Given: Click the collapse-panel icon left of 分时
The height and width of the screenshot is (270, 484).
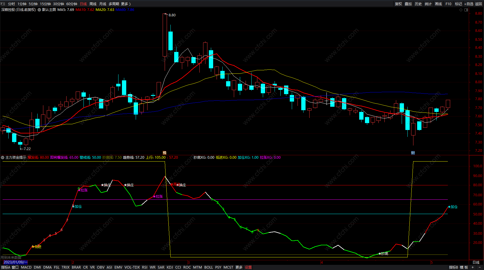Looking at the screenshot, I should click(3, 4).
